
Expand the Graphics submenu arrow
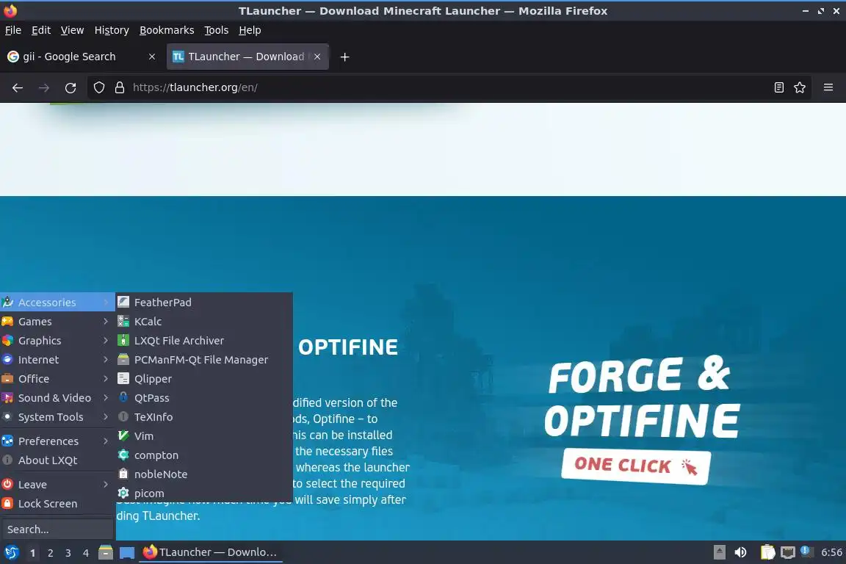106,341
